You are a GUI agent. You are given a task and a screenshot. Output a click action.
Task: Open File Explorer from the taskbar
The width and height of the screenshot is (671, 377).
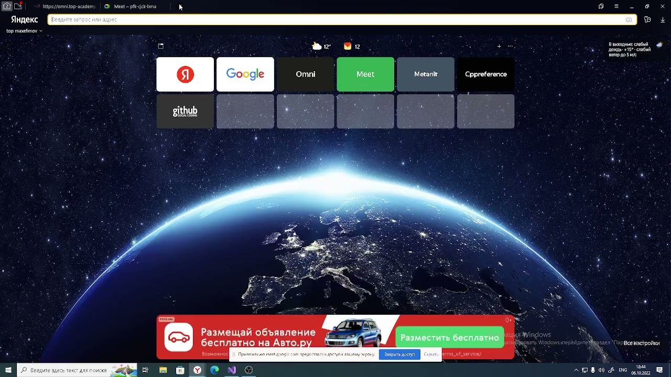(163, 370)
